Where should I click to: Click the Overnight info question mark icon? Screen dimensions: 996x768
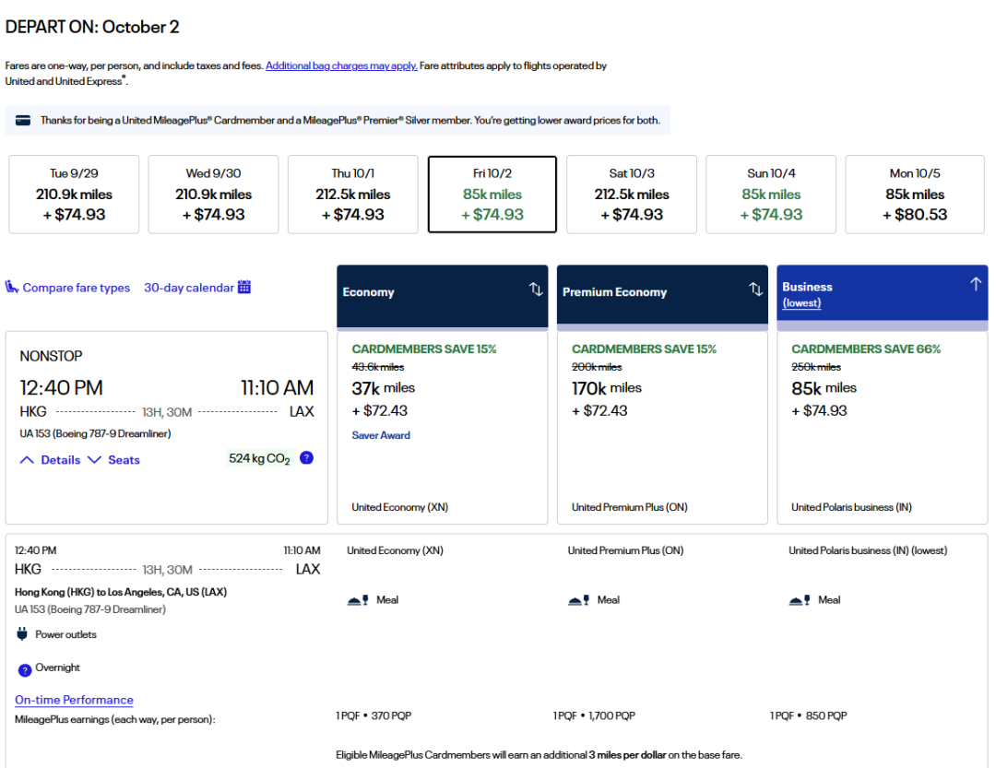[x=25, y=670]
